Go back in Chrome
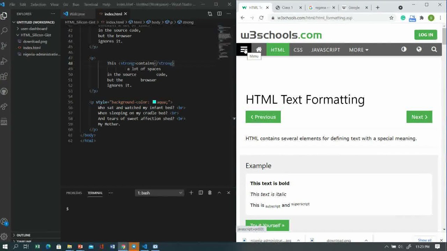 [x=243, y=18]
